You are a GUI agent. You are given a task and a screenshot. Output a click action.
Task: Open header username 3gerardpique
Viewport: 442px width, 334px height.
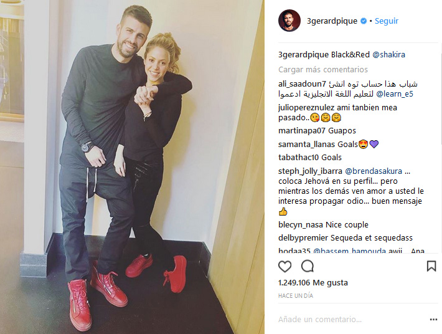[x=332, y=21]
